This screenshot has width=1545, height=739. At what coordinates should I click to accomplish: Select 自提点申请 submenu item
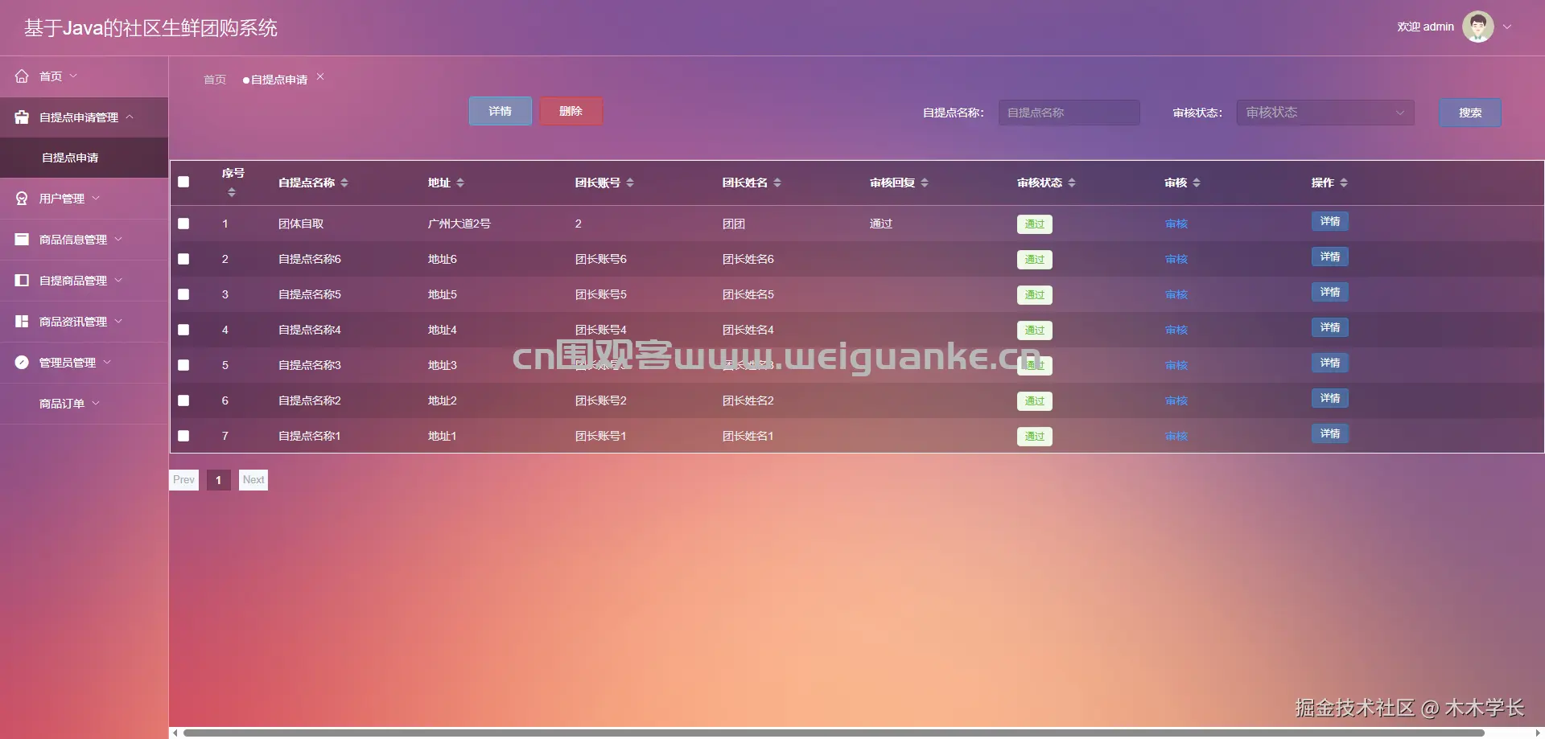84,158
